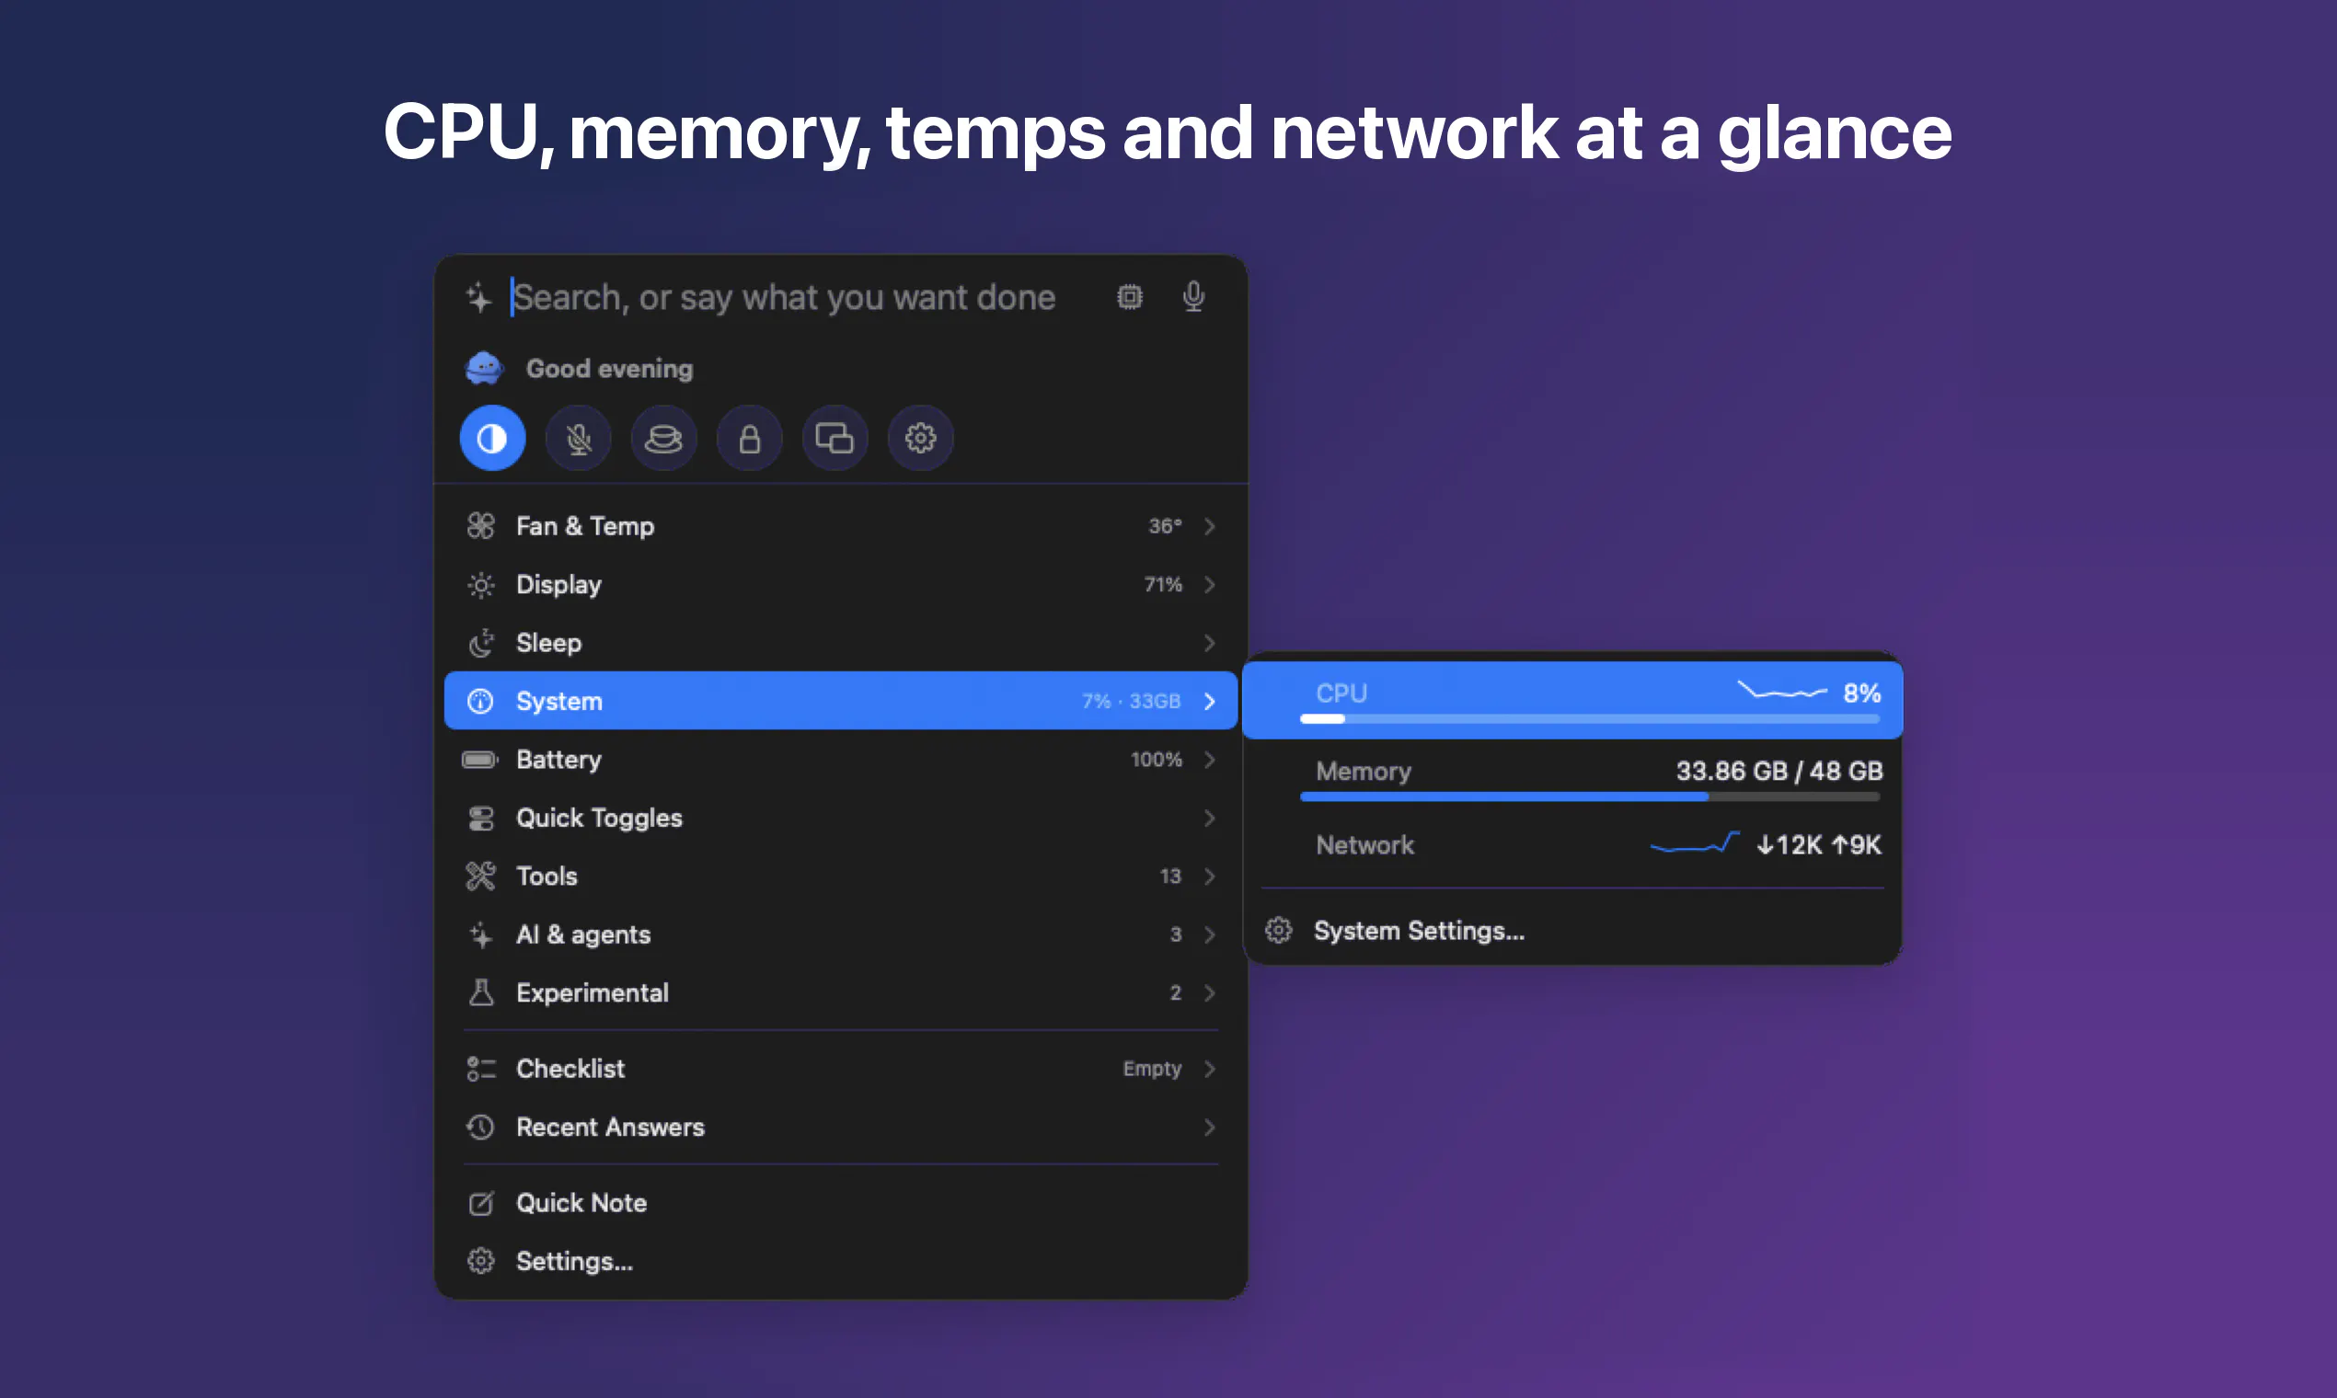Screen dimensions: 2337x1398
Task: Click the Sleep moon icon
Action: pos(480,643)
